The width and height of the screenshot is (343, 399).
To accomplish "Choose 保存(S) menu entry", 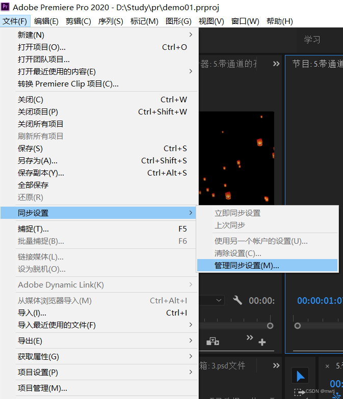I will coord(99,149).
